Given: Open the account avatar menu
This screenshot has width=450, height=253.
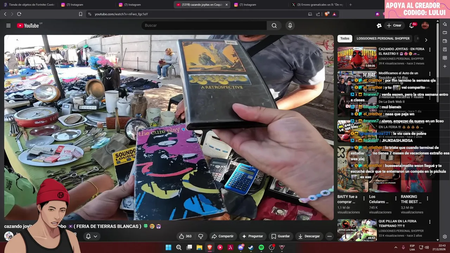Looking at the screenshot, I should click(425, 25).
